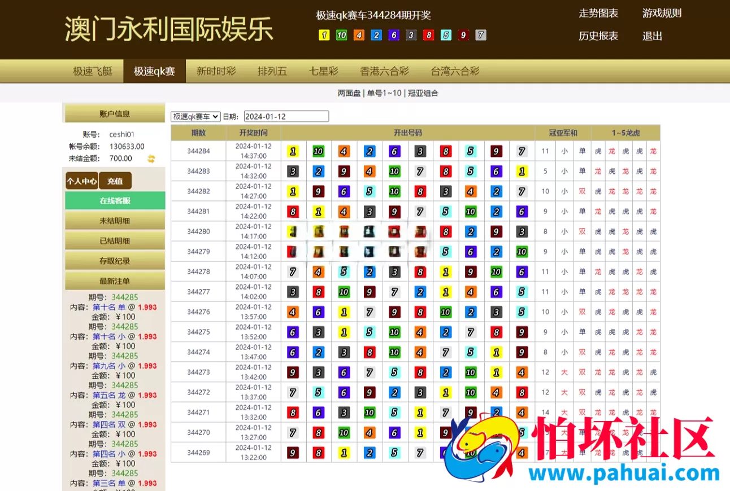Click the coin icon beside unsettled amount
Viewport: 730px width, 491px height.
151,159
